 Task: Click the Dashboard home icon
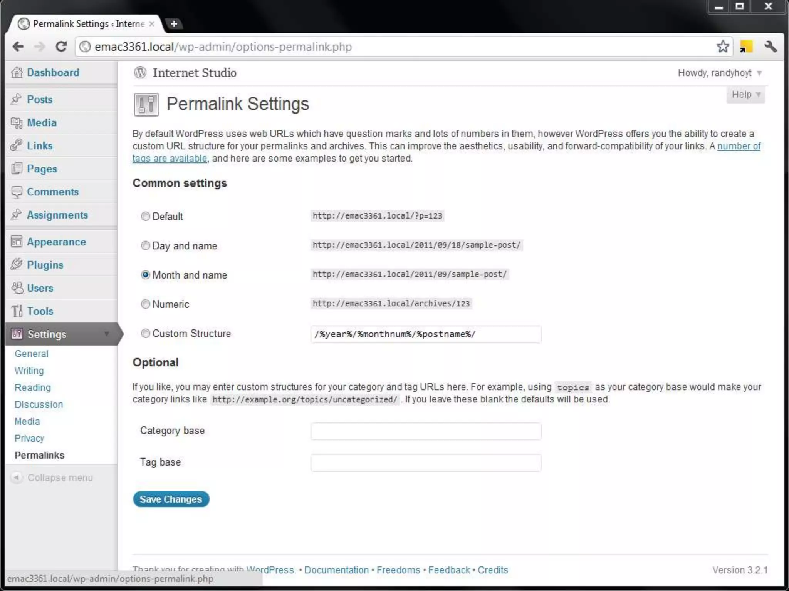pyautogui.click(x=17, y=72)
